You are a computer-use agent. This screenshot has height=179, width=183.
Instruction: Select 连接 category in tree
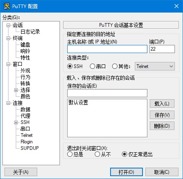pyautogui.click(x=18, y=103)
